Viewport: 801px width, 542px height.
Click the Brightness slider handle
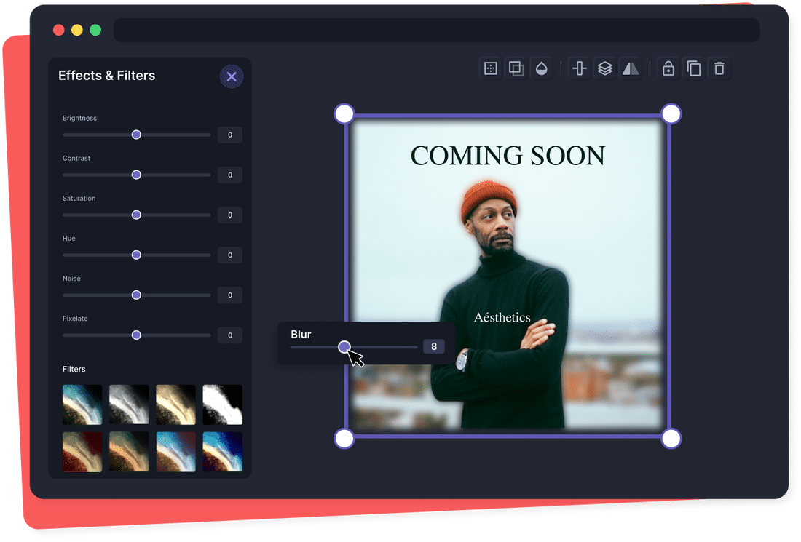135,135
